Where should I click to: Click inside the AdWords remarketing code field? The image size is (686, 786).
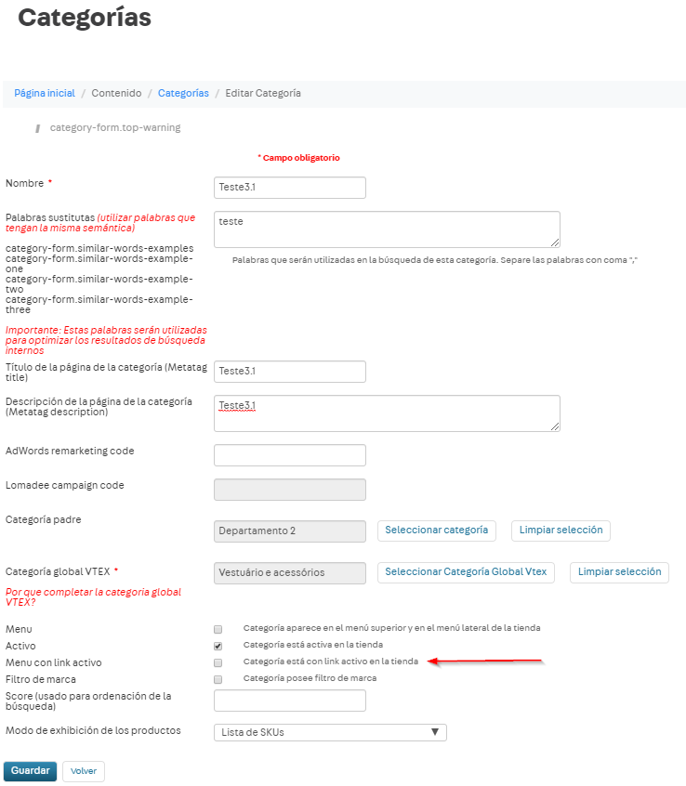click(x=289, y=455)
